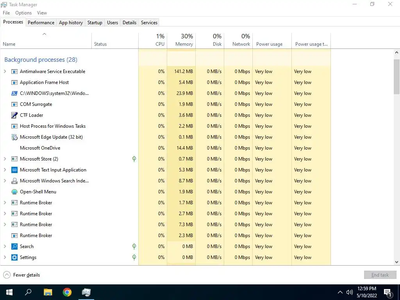The width and height of the screenshot is (400, 300).
Task: Expand the Settings process row
Action: tap(5, 257)
